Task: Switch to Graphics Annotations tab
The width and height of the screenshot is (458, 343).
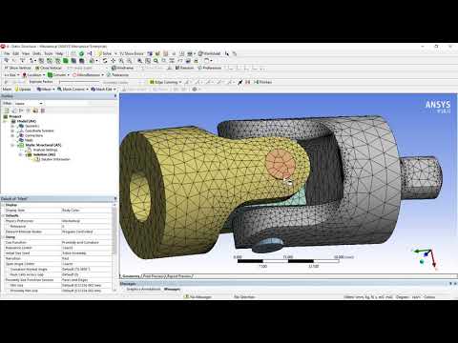Action: (143, 290)
